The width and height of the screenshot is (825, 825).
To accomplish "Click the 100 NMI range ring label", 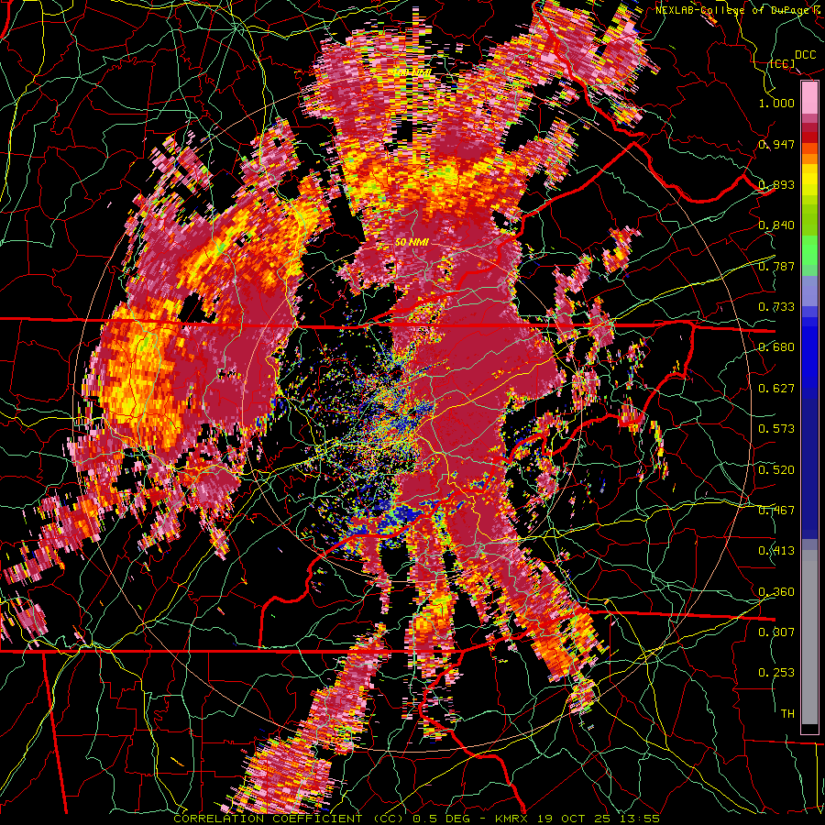I will click(x=410, y=72).
